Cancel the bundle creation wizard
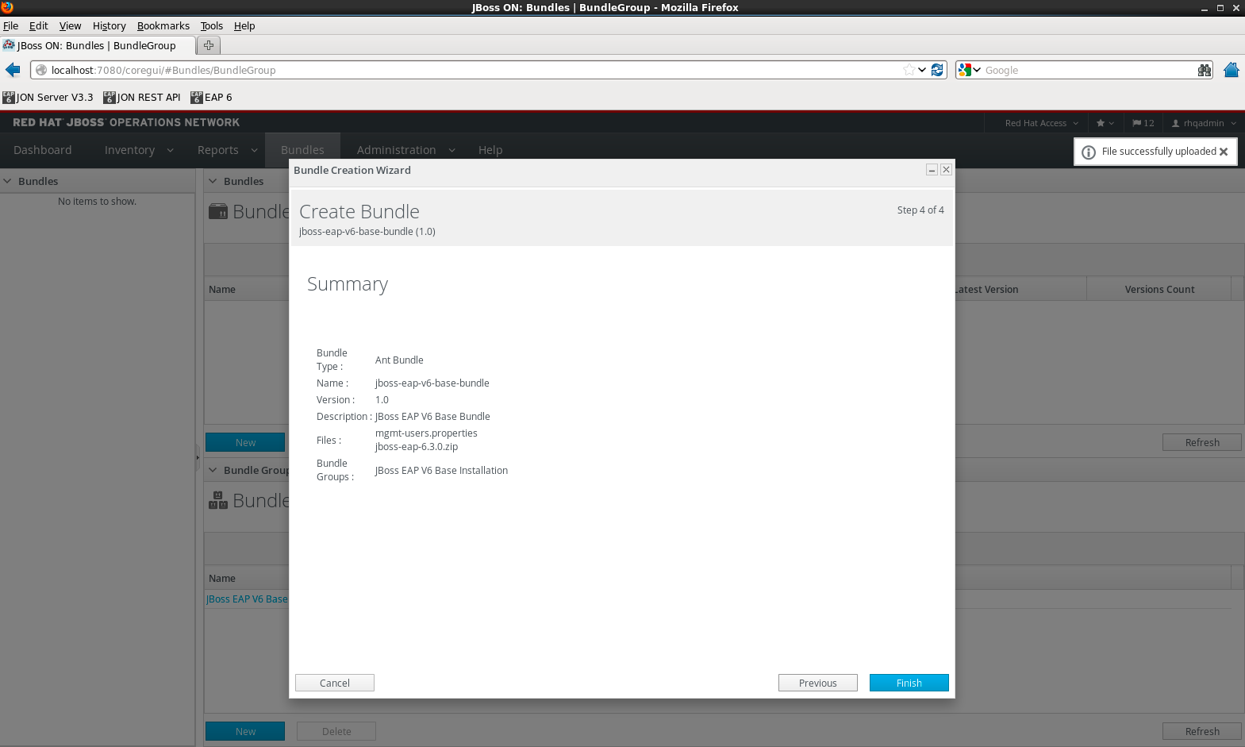Screen dimensions: 1245x747 (335, 683)
